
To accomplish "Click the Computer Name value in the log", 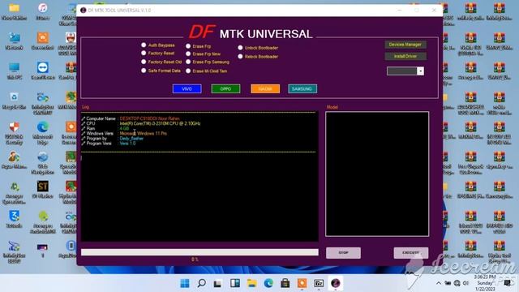I will point(149,118).
